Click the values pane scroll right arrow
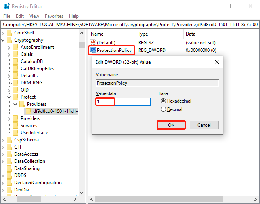 tap(256, 199)
